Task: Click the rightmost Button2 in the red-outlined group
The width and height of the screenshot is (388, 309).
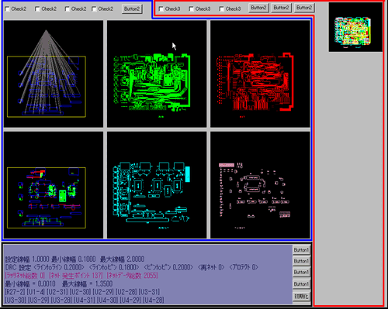Action: click(x=304, y=8)
